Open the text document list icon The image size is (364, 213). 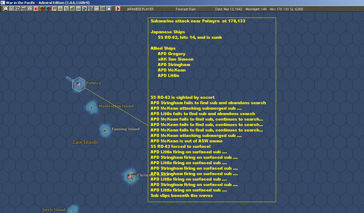12,9
